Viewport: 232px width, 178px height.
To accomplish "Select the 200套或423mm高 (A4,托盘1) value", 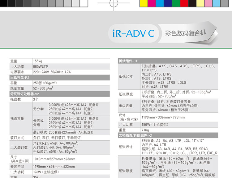I will tap(71, 132).
